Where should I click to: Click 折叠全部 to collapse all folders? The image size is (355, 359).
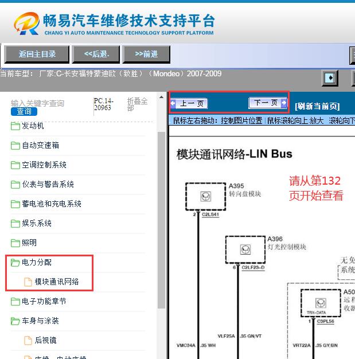[137, 104]
